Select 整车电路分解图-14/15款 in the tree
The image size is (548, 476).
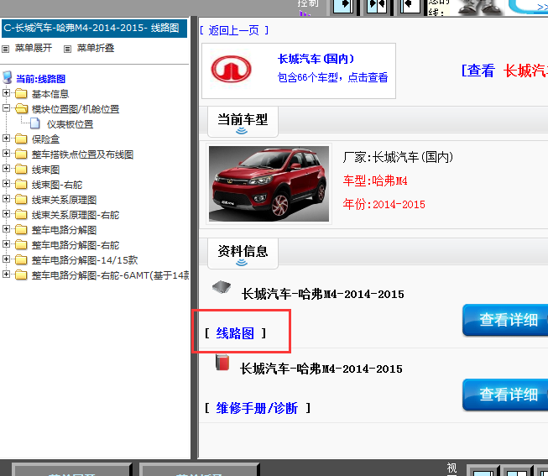(x=85, y=260)
